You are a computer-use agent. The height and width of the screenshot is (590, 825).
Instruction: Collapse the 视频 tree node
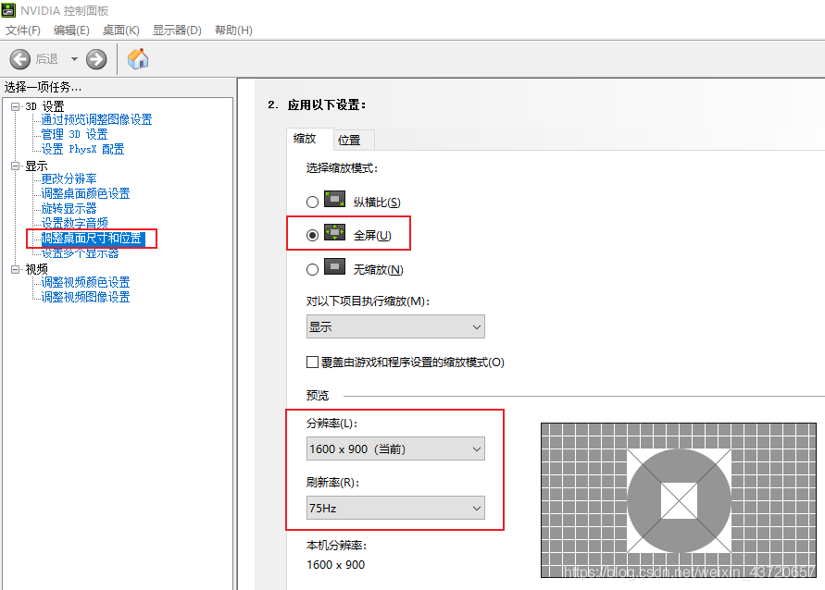pyautogui.click(x=15, y=269)
